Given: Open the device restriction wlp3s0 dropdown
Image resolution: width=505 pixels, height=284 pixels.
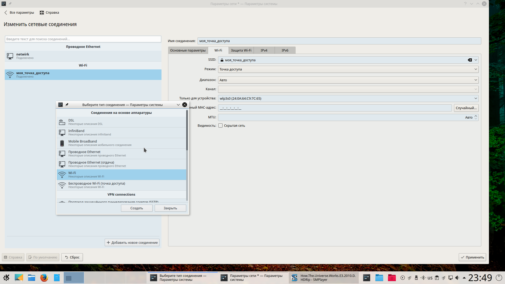Looking at the screenshot, I should coord(348,98).
